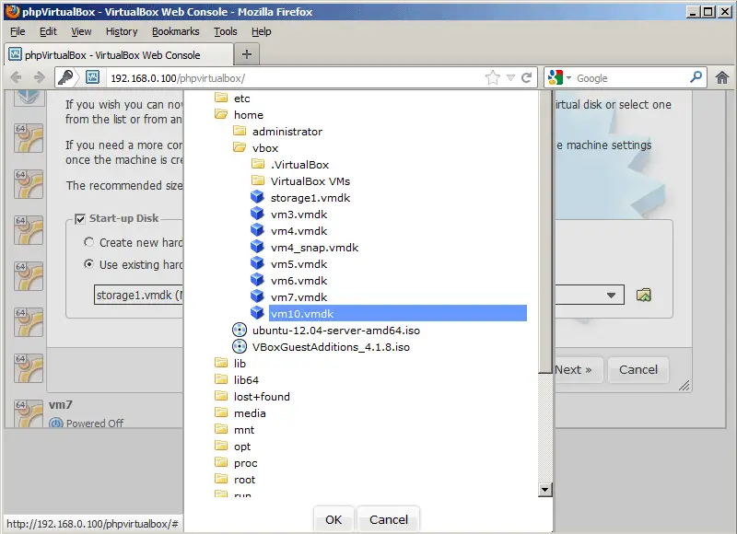737x534 pixels.
Task: Click the address bar URL field
Action: click(x=296, y=78)
